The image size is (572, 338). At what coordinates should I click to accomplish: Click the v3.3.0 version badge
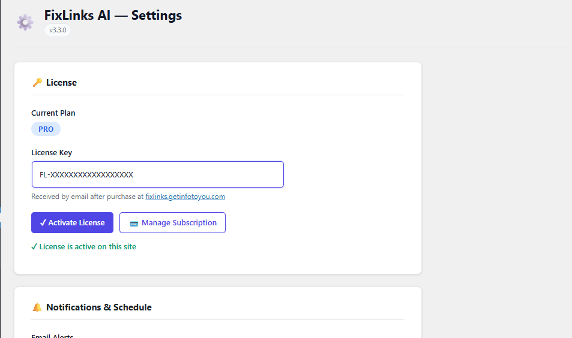tap(58, 30)
